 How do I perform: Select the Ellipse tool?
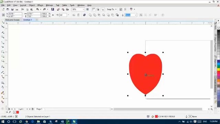click(3, 56)
